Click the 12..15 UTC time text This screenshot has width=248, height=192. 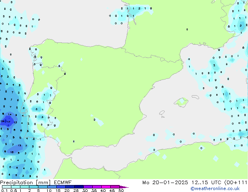[x=203, y=182]
